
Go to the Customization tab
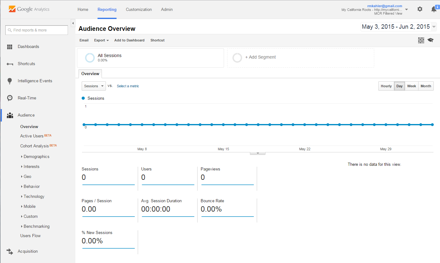pyautogui.click(x=139, y=9)
